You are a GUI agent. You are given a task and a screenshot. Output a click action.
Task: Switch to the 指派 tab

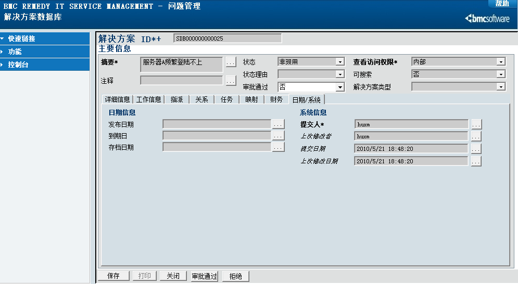tap(176, 99)
